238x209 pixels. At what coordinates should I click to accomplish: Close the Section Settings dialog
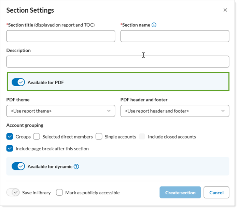point(225,10)
